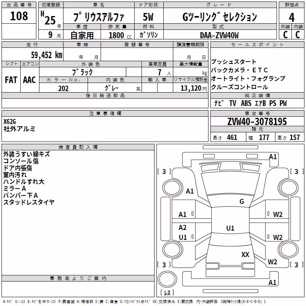The height and width of the screenshot is (306, 306).
Task: Click inspector note ドア内張傷
Action: click(x=18, y=168)
